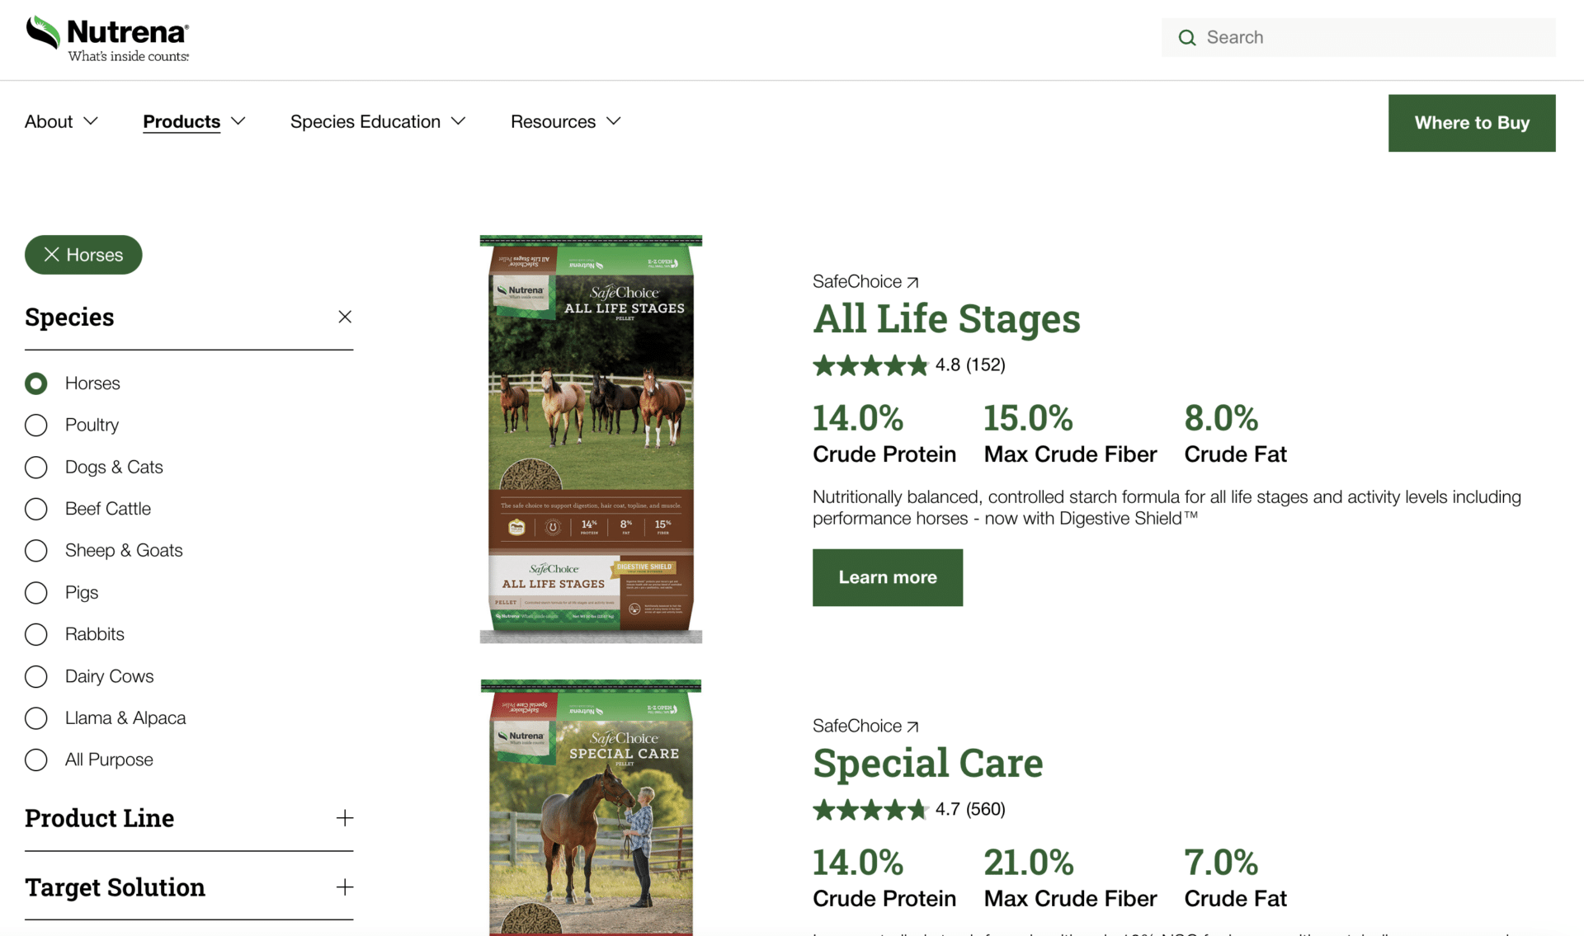Click the Special Care star rating
The height and width of the screenshot is (936, 1584).
tap(870, 810)
